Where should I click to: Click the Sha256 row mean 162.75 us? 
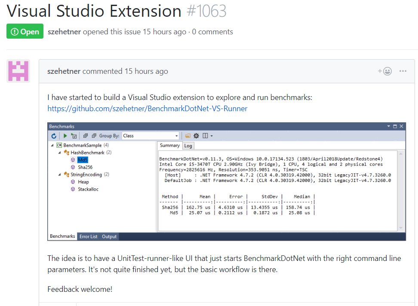[x=198, y=207]
